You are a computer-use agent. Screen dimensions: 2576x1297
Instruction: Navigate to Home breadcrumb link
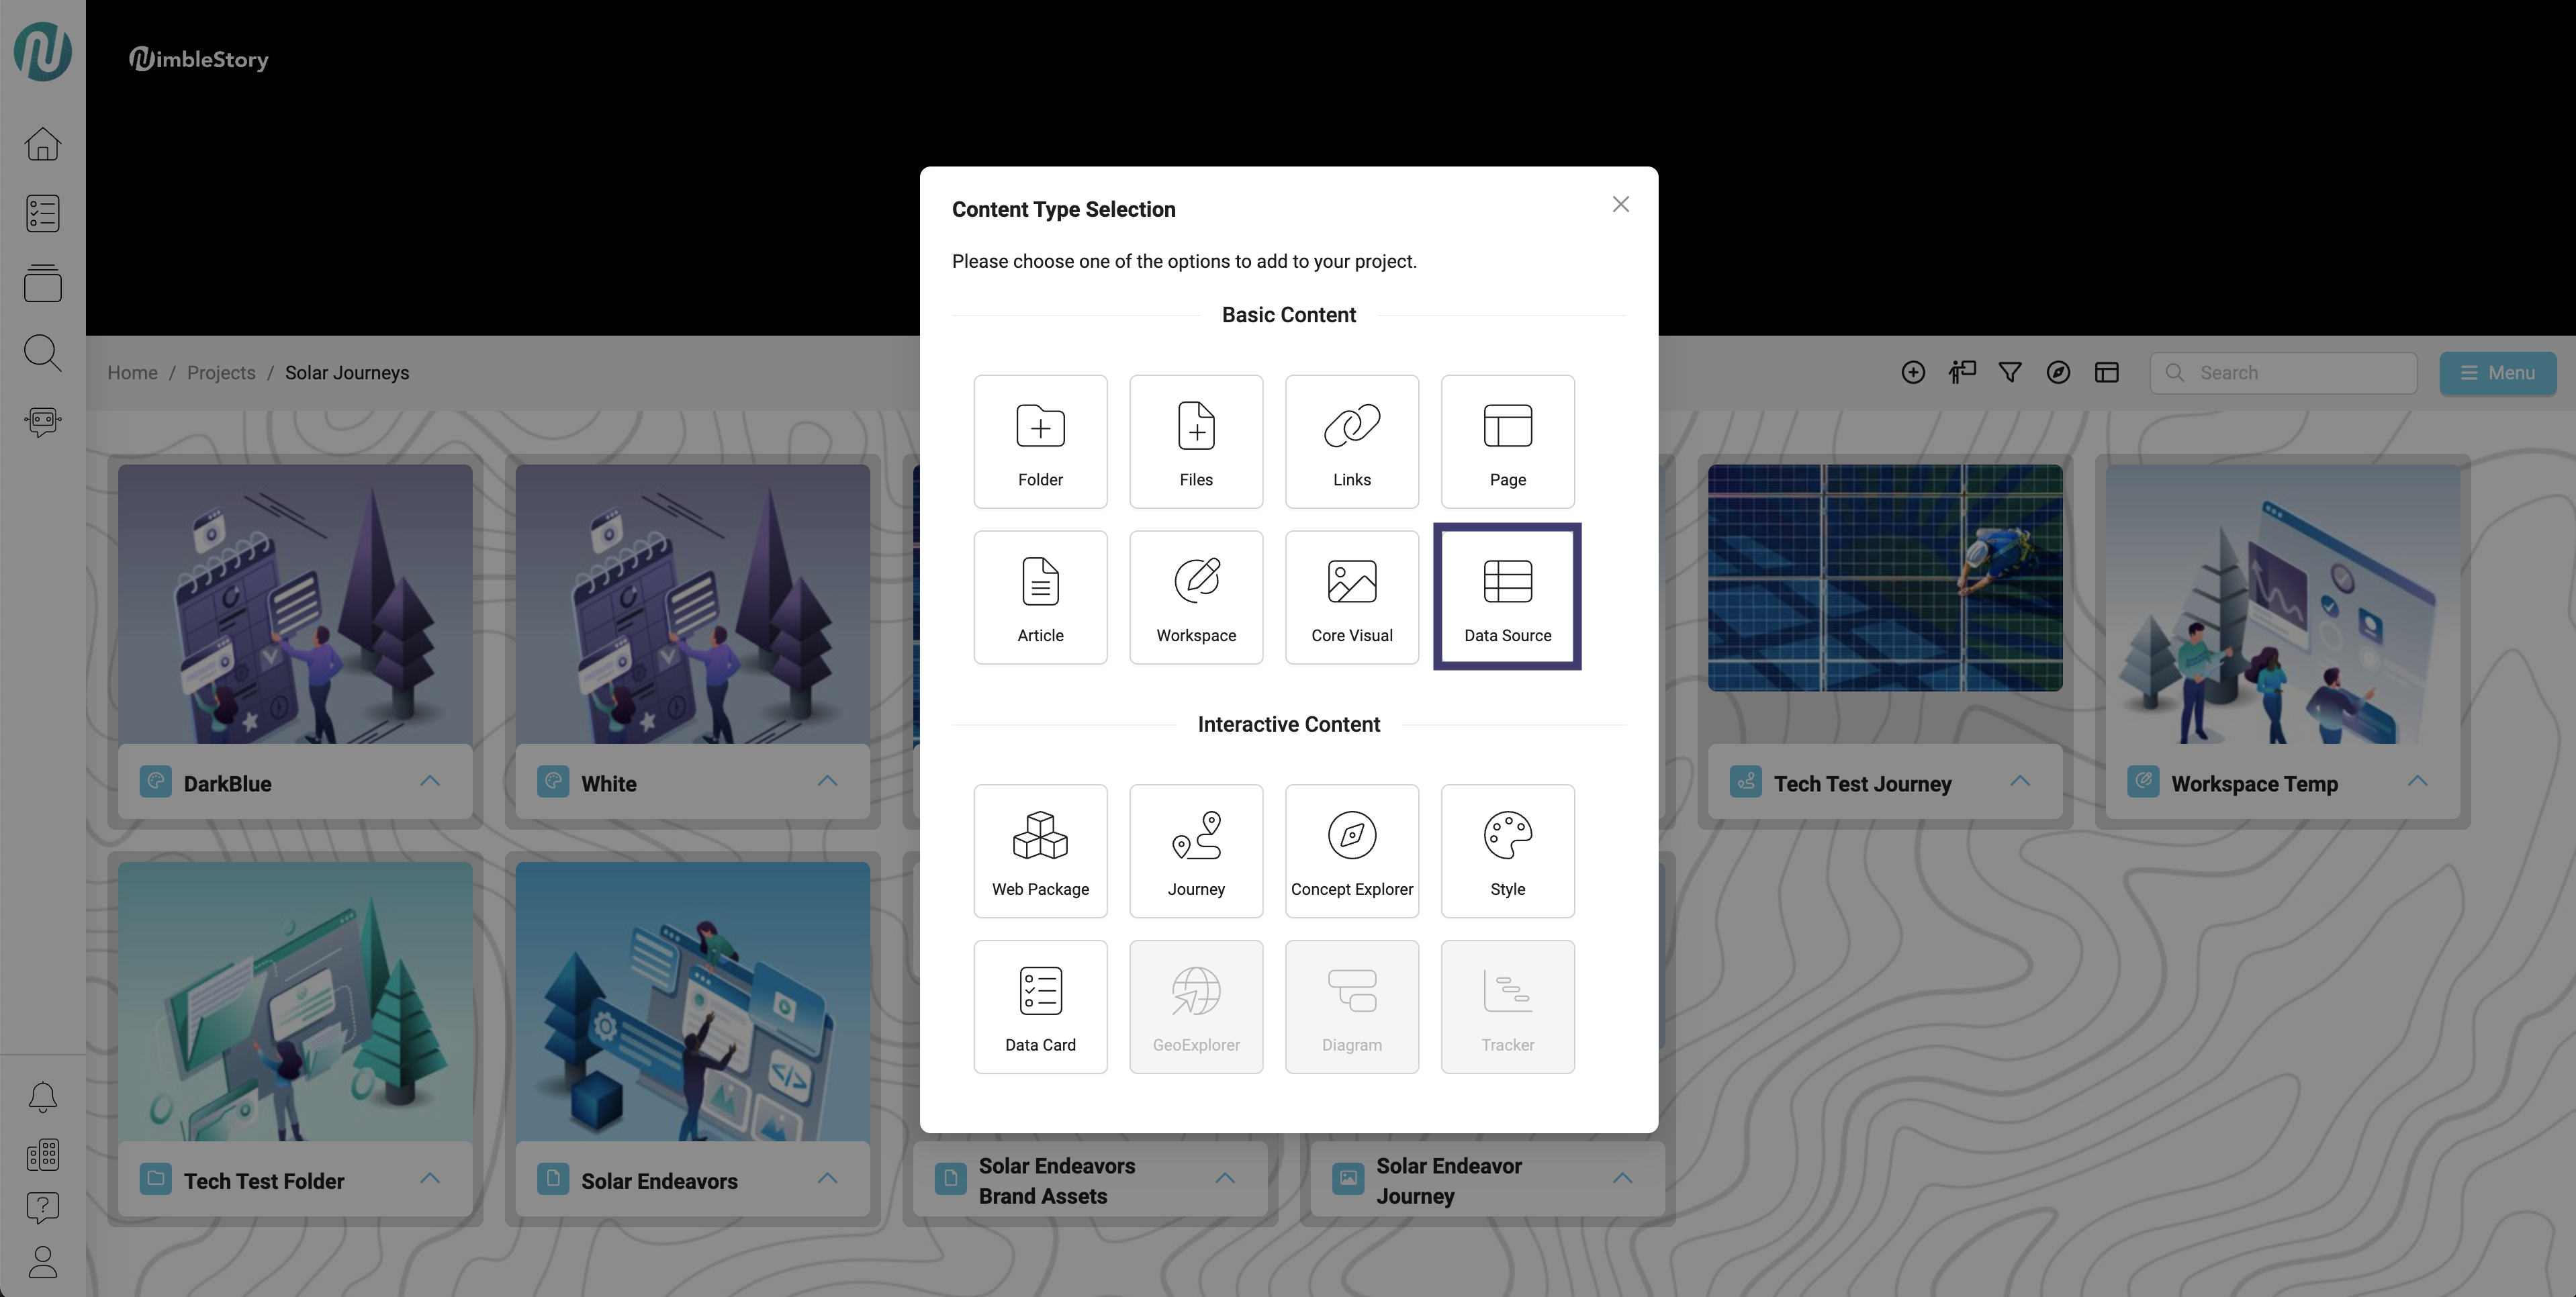132,372
